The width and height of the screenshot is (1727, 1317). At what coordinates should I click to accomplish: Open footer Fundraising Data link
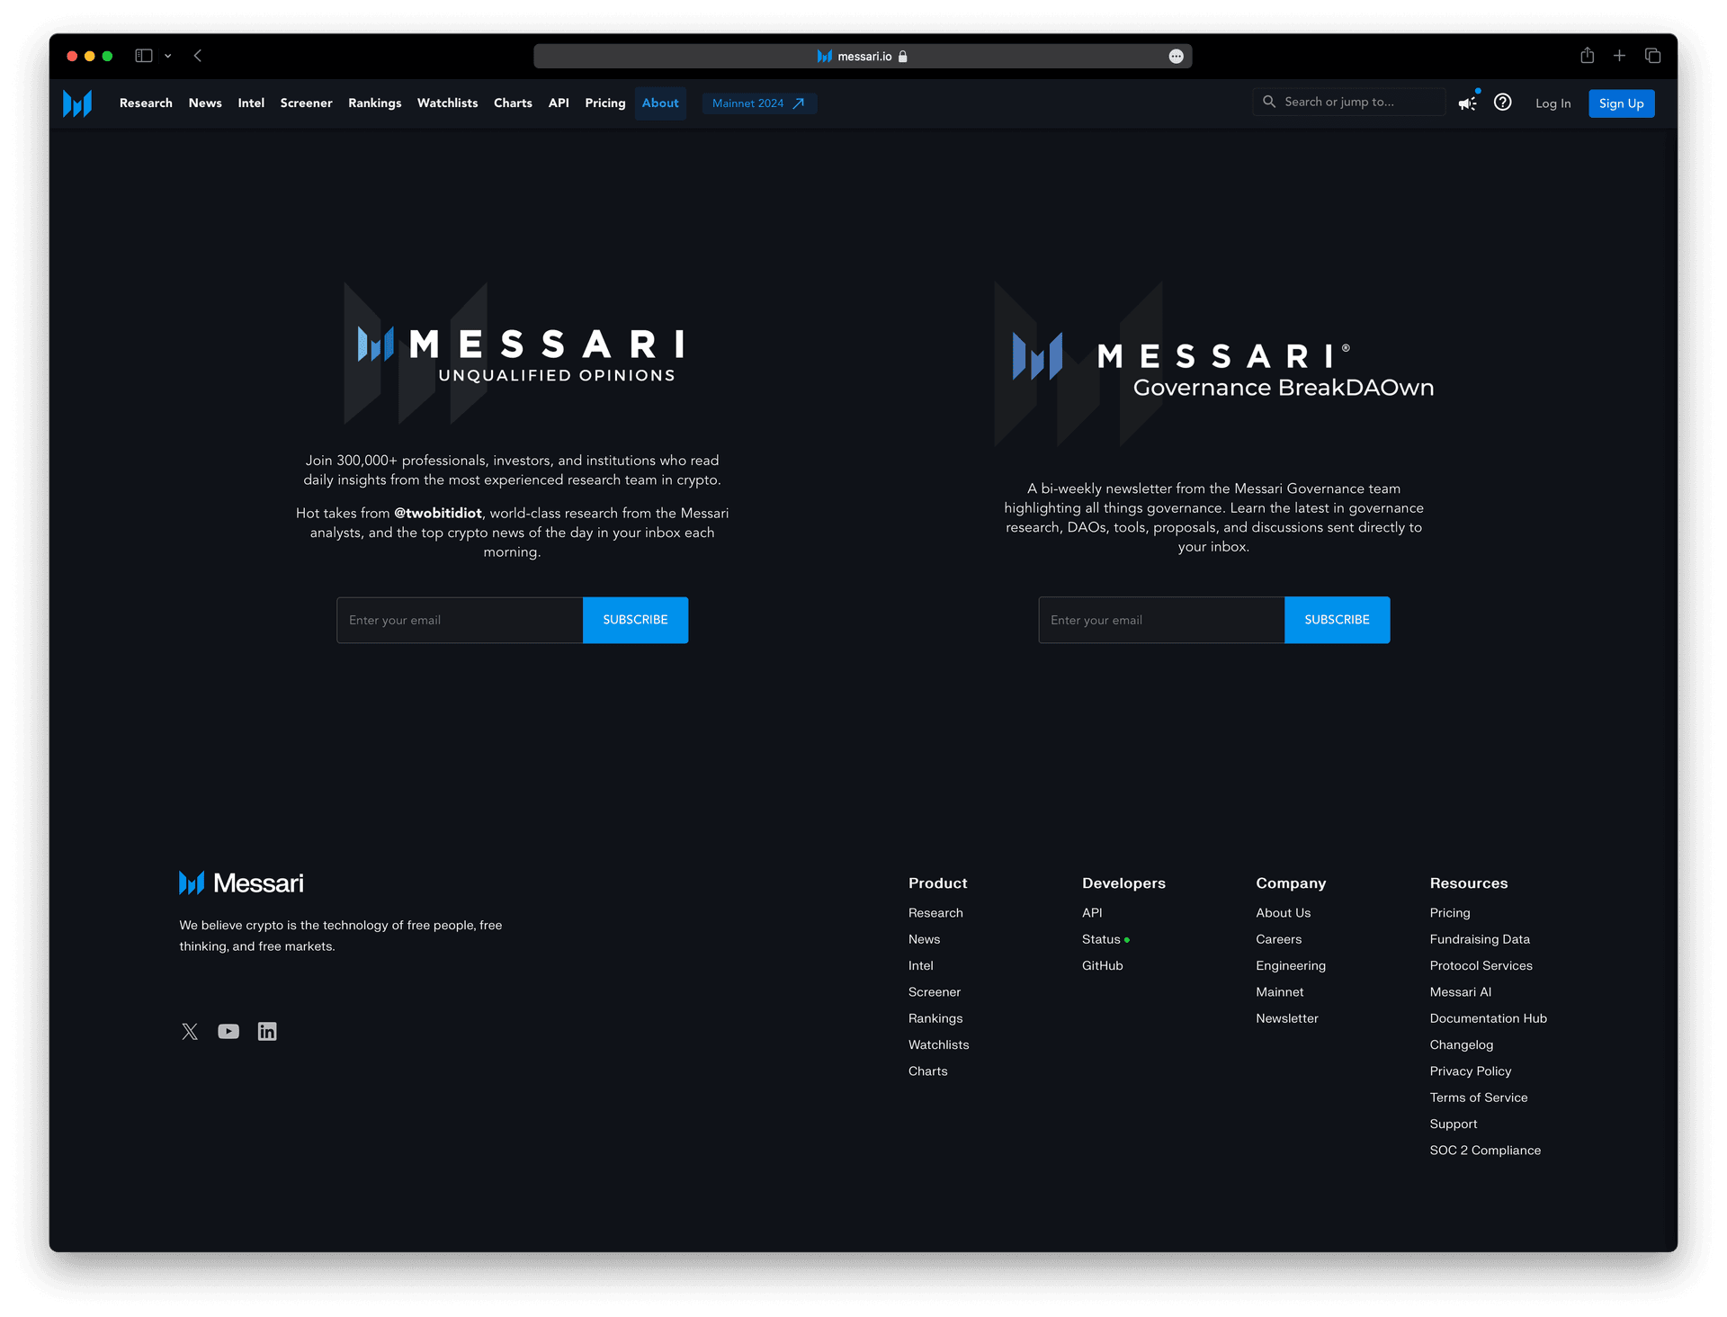(x=1480, y=939)
